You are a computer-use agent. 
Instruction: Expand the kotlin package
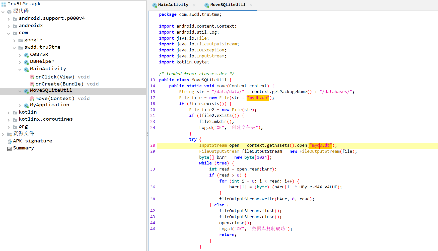click(x=9, y=113)
